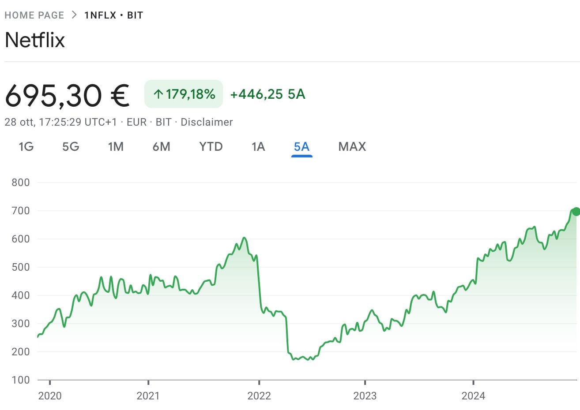Click the 2020 label on the x-axis
Screen dimensions: 580x410
(x=50, y=395)
